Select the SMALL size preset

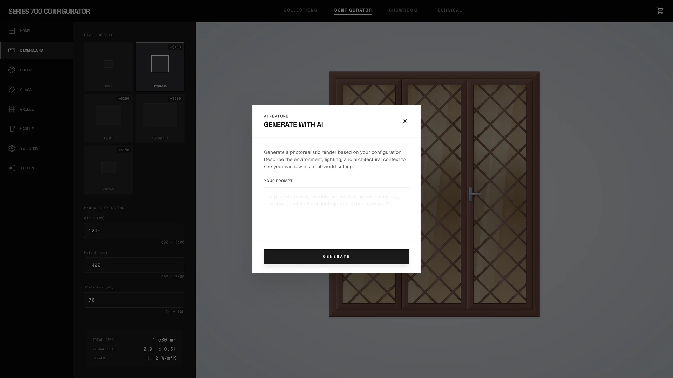click(108, 66)
